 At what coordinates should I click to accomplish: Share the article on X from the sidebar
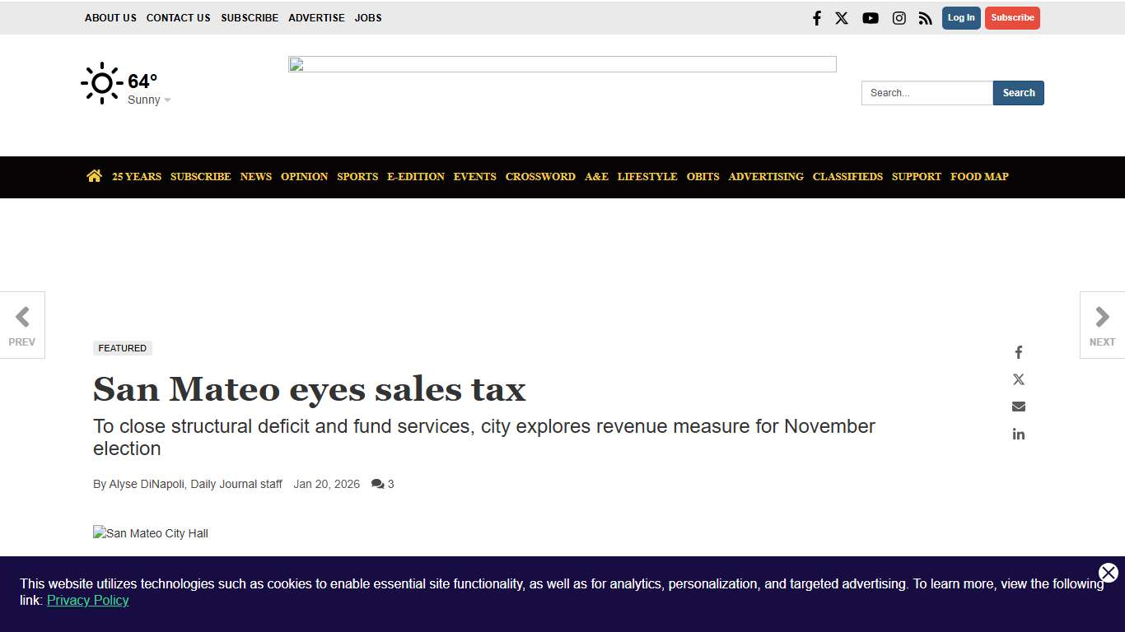(1018, 379)
